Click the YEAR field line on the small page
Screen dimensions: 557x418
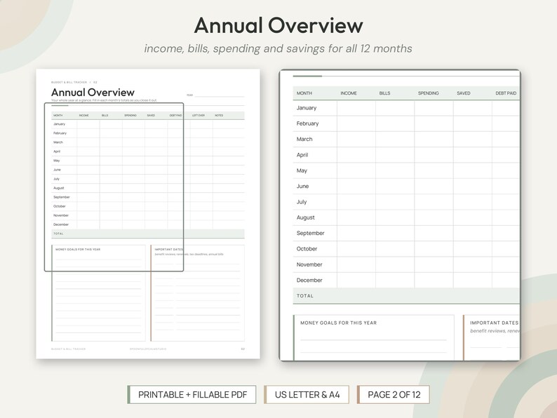219,95
